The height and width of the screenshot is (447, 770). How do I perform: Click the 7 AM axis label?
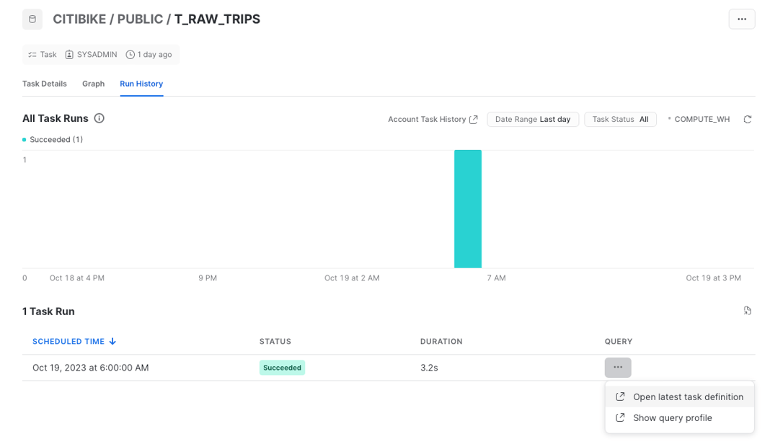click(497, 278)
